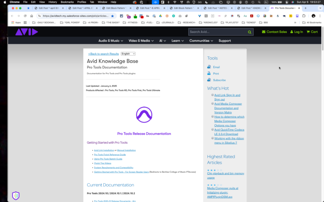Viewport: 324px width, 202px height.
Task: Expand the Audio & Music menu
Action: (x=111, y=40)
